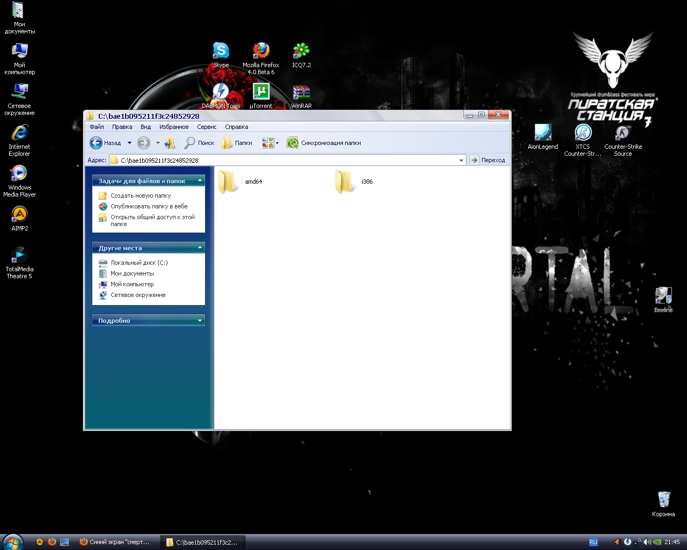The width and height of the screenshot is (687, 550).
Task: Select the XTCS Counter-Strike desktop icon
Action: [583, 140]
